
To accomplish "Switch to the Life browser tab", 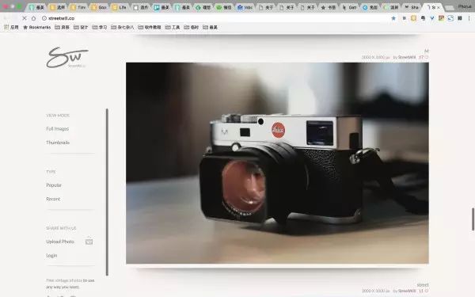I will point(119,7).
